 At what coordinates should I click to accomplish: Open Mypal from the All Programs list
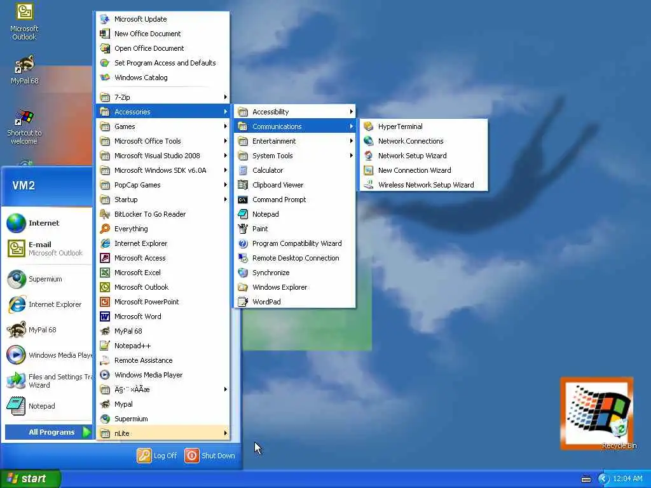tap(163, 404)
